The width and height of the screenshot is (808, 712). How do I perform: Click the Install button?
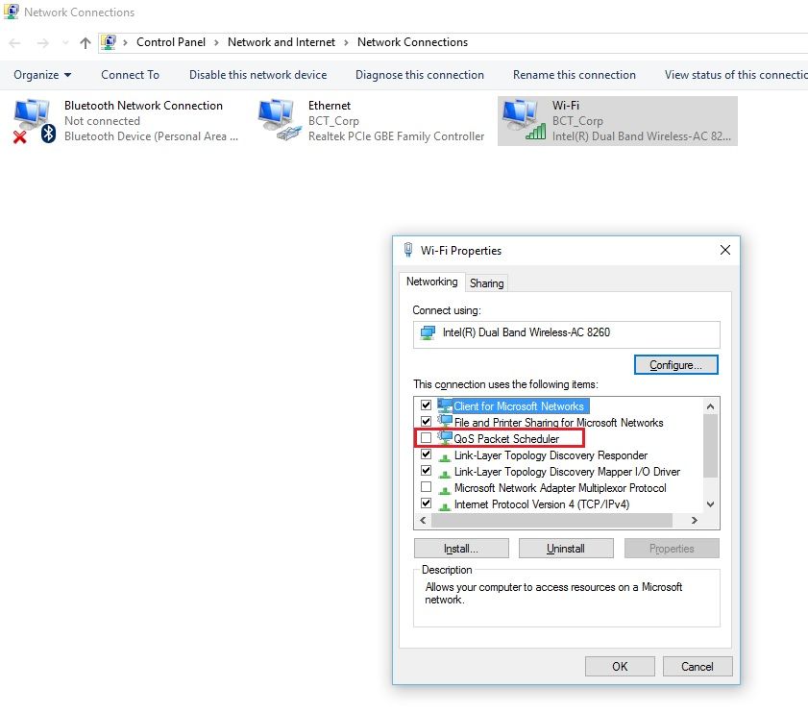(x=461, y=549)
